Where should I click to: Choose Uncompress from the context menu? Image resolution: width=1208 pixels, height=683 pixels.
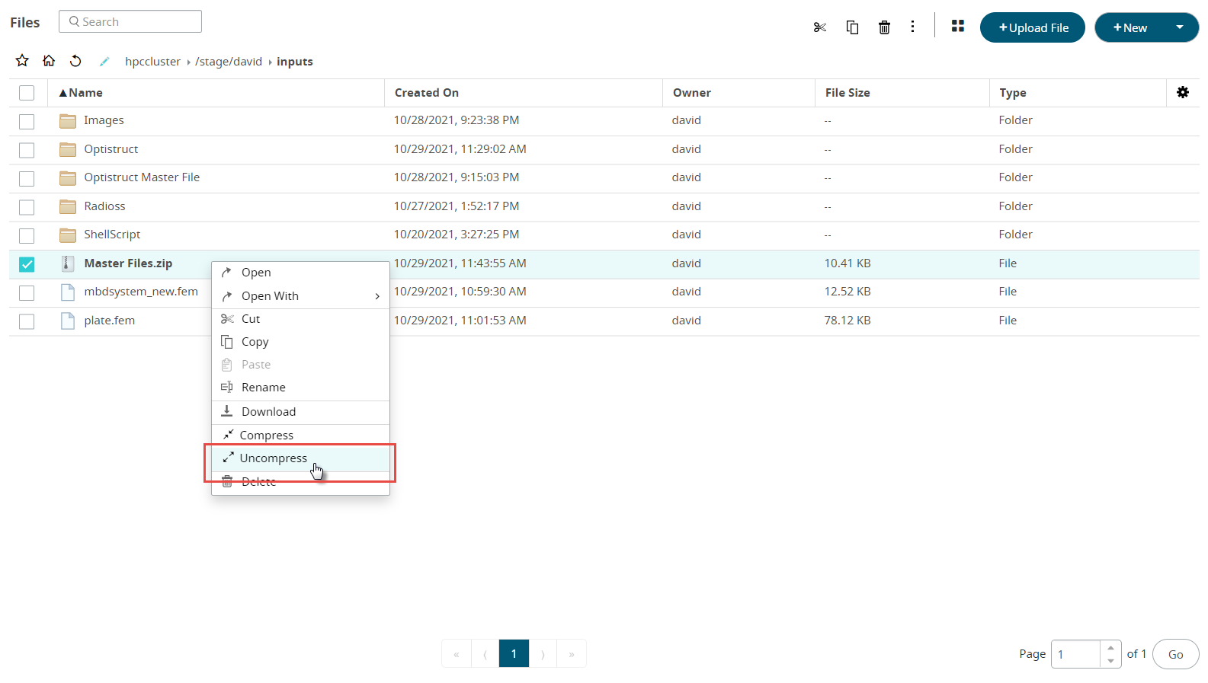[274, 458]
